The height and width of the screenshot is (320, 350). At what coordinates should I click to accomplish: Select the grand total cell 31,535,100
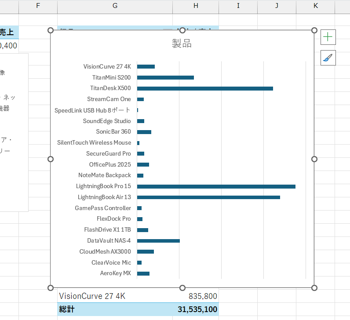[x=196, y=309]
